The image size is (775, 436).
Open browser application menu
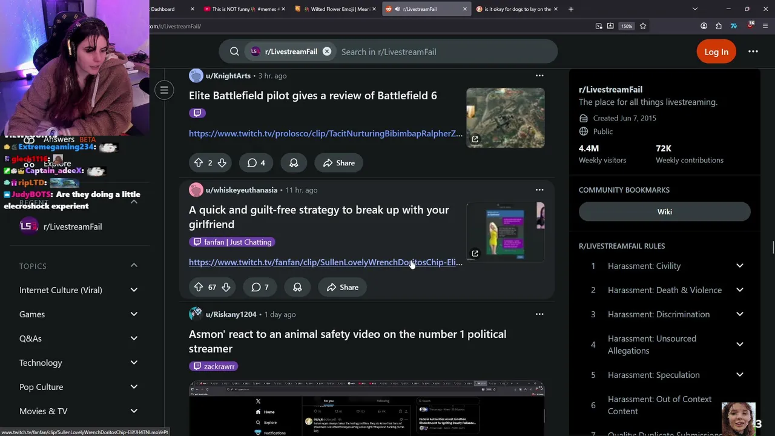pyautogui.click(x=765, y=26)
